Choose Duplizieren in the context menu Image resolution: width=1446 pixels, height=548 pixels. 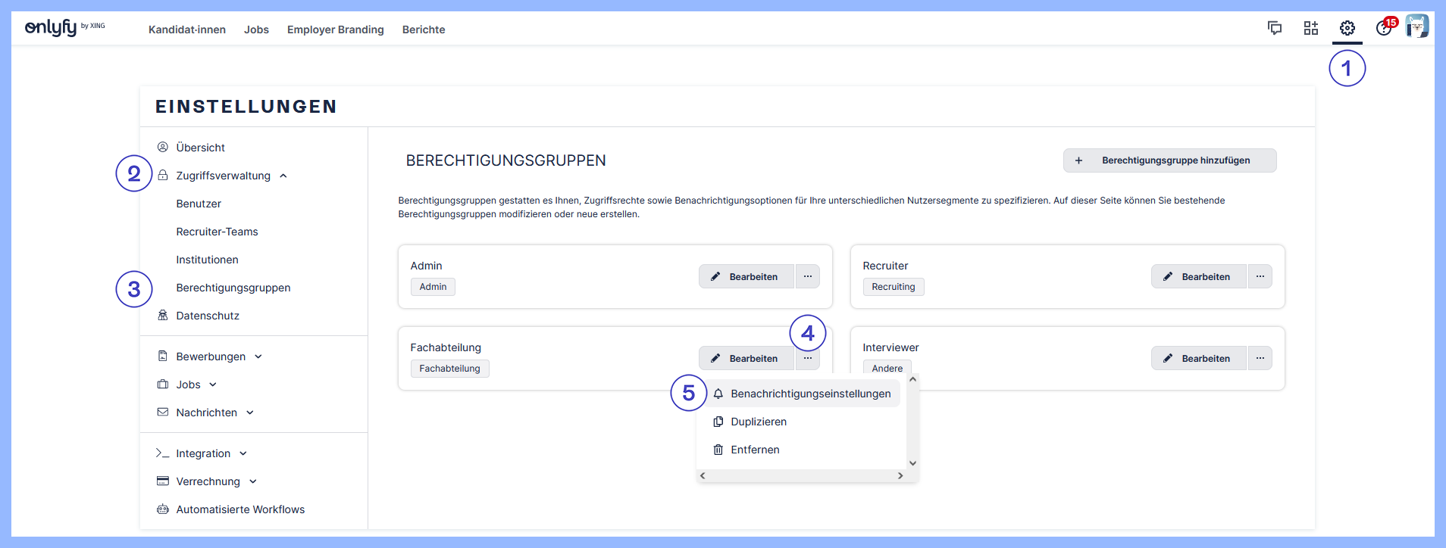[x=759, y=422]
